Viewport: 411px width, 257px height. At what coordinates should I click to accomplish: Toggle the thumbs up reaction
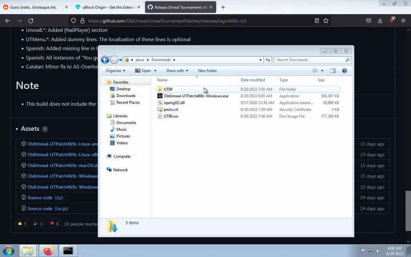22,224
